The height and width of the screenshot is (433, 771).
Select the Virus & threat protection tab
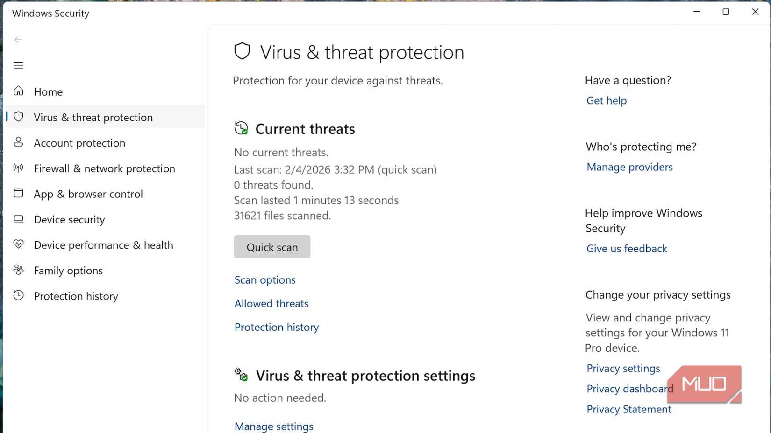(x=93, y=117)
